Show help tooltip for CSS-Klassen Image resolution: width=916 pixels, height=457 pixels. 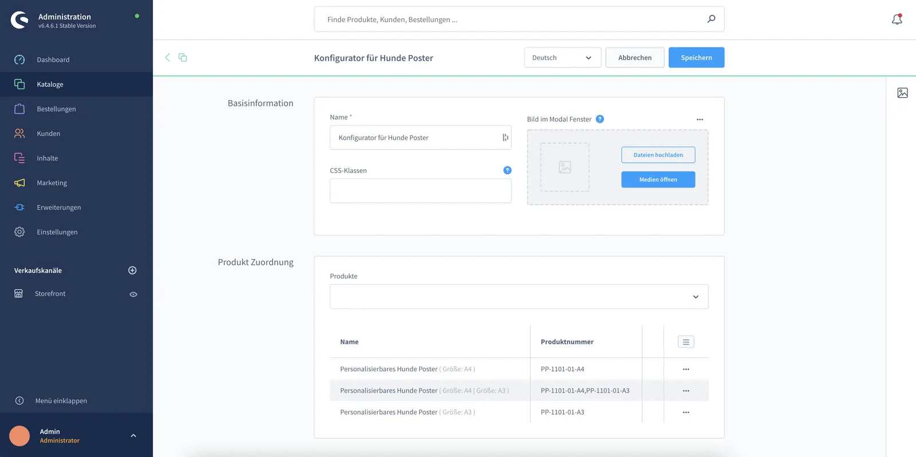click(x=507, y=170)
